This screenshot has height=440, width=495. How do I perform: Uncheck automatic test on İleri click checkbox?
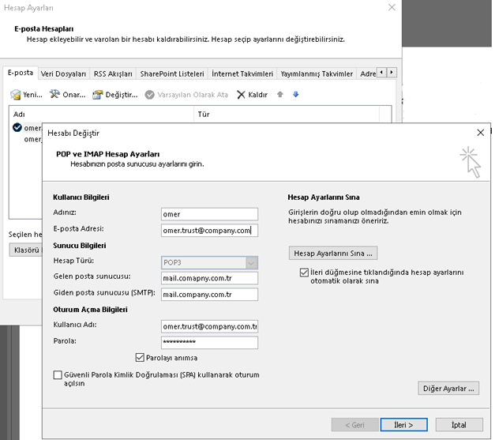304,273
